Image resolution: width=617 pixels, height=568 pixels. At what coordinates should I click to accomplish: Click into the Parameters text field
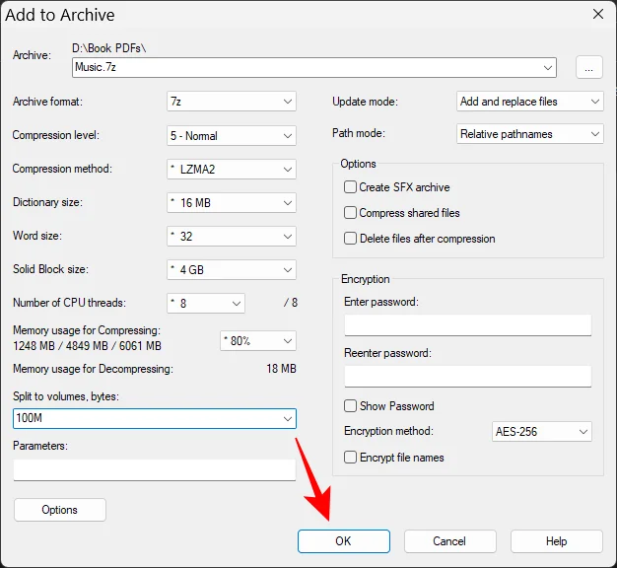click(155, 470)
